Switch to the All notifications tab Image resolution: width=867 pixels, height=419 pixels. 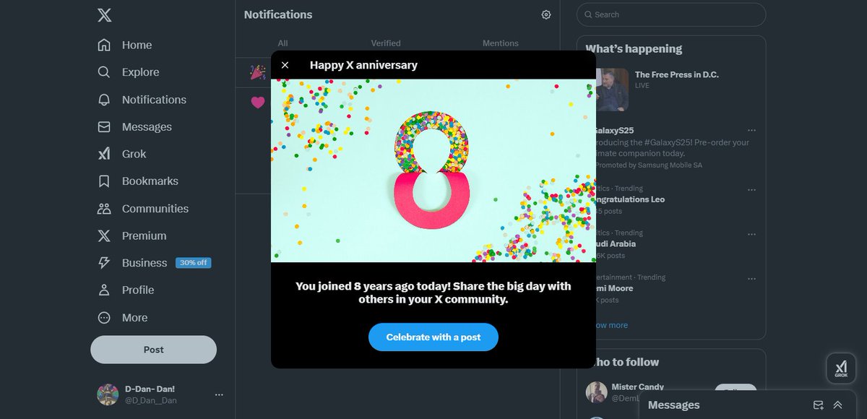(282, 43)
